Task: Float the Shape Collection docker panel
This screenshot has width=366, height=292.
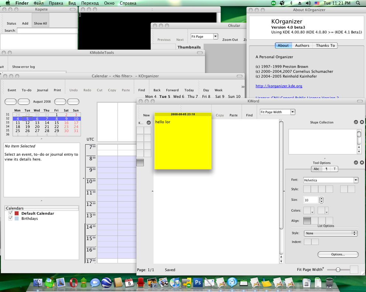Action: (x=356, y=122)
